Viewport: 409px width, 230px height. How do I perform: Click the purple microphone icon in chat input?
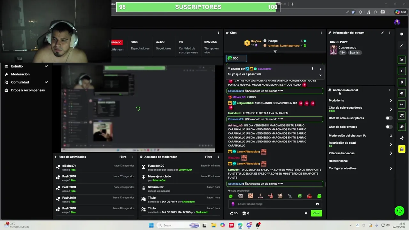pos(233,204)
